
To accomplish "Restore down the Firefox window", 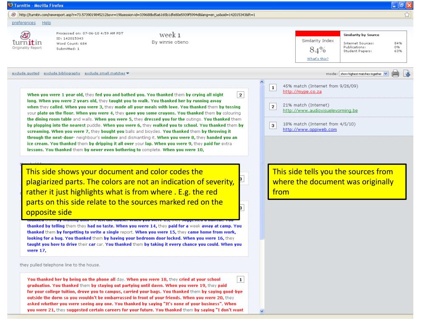I will click(x=402, y=5).
